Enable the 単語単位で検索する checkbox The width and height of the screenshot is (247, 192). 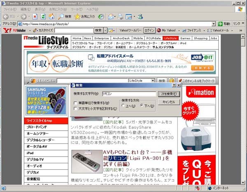pyautogui.click(x=75, y=103)
